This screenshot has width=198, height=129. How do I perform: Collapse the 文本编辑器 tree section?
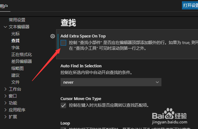click(x=5, y=27)
